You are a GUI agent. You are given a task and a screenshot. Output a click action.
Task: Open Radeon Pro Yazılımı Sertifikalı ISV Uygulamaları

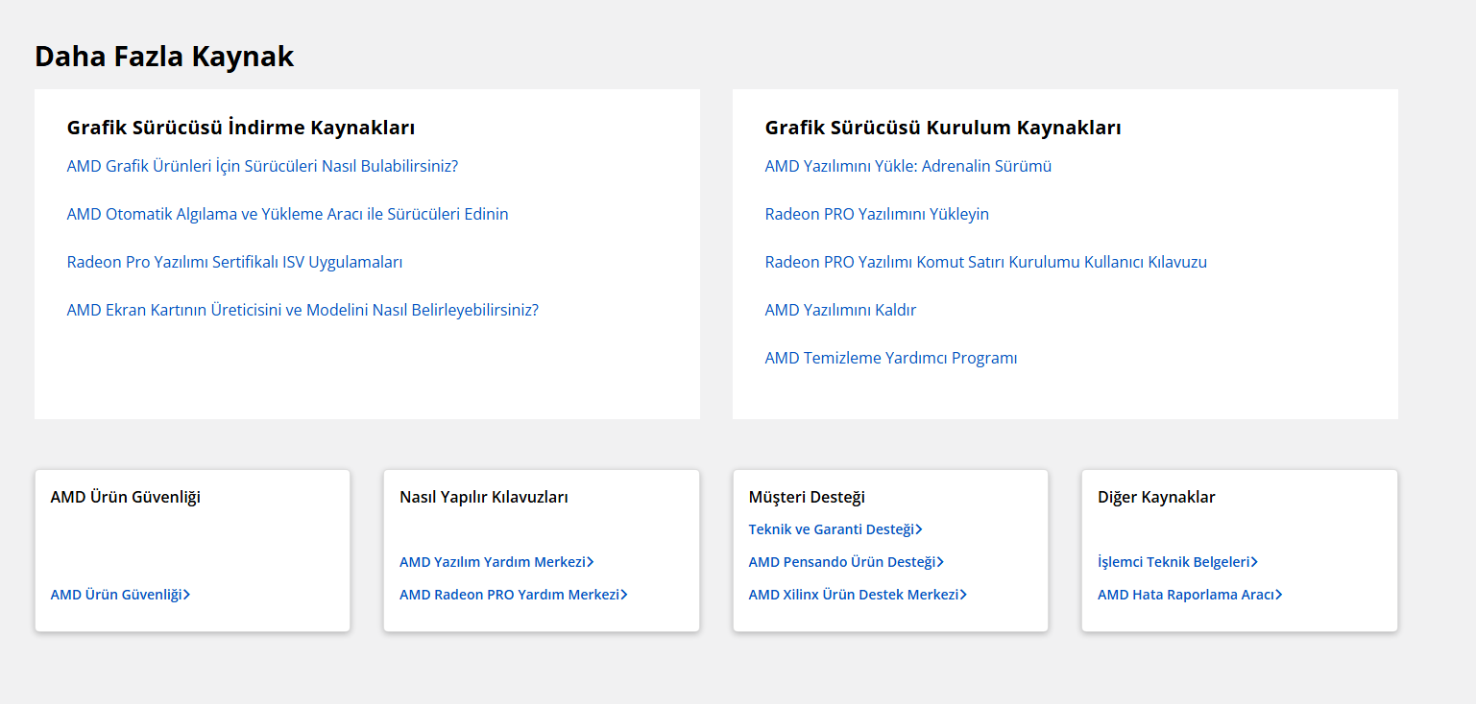click(234, 262)
